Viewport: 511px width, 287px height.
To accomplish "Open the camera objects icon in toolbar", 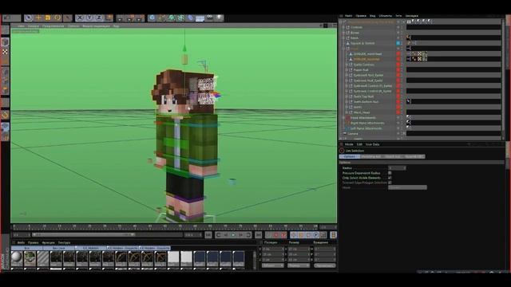I will [209, 18].
